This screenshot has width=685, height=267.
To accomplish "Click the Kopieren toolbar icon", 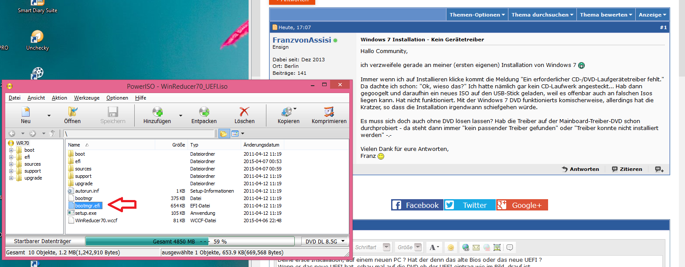I will pos(286,112).
